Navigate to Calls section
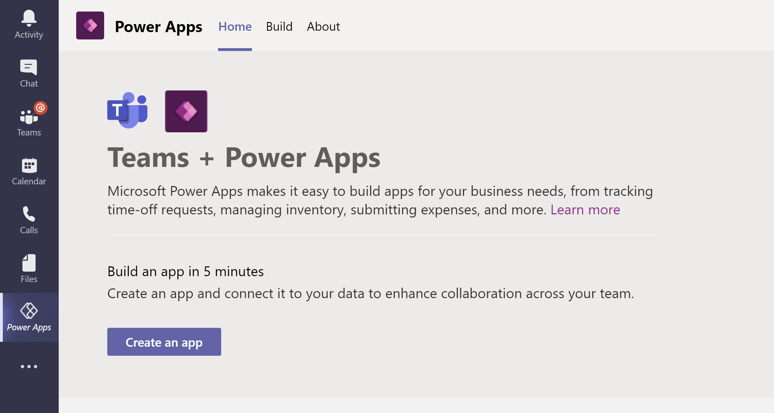 pos(29,220)
